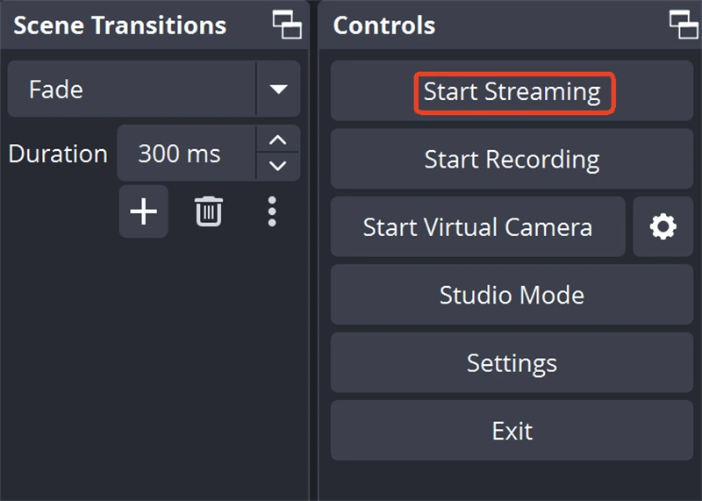Toggle Studio Mode
Image resolution: width=702 pixels, height=501 pixels.
click(512, 295)
